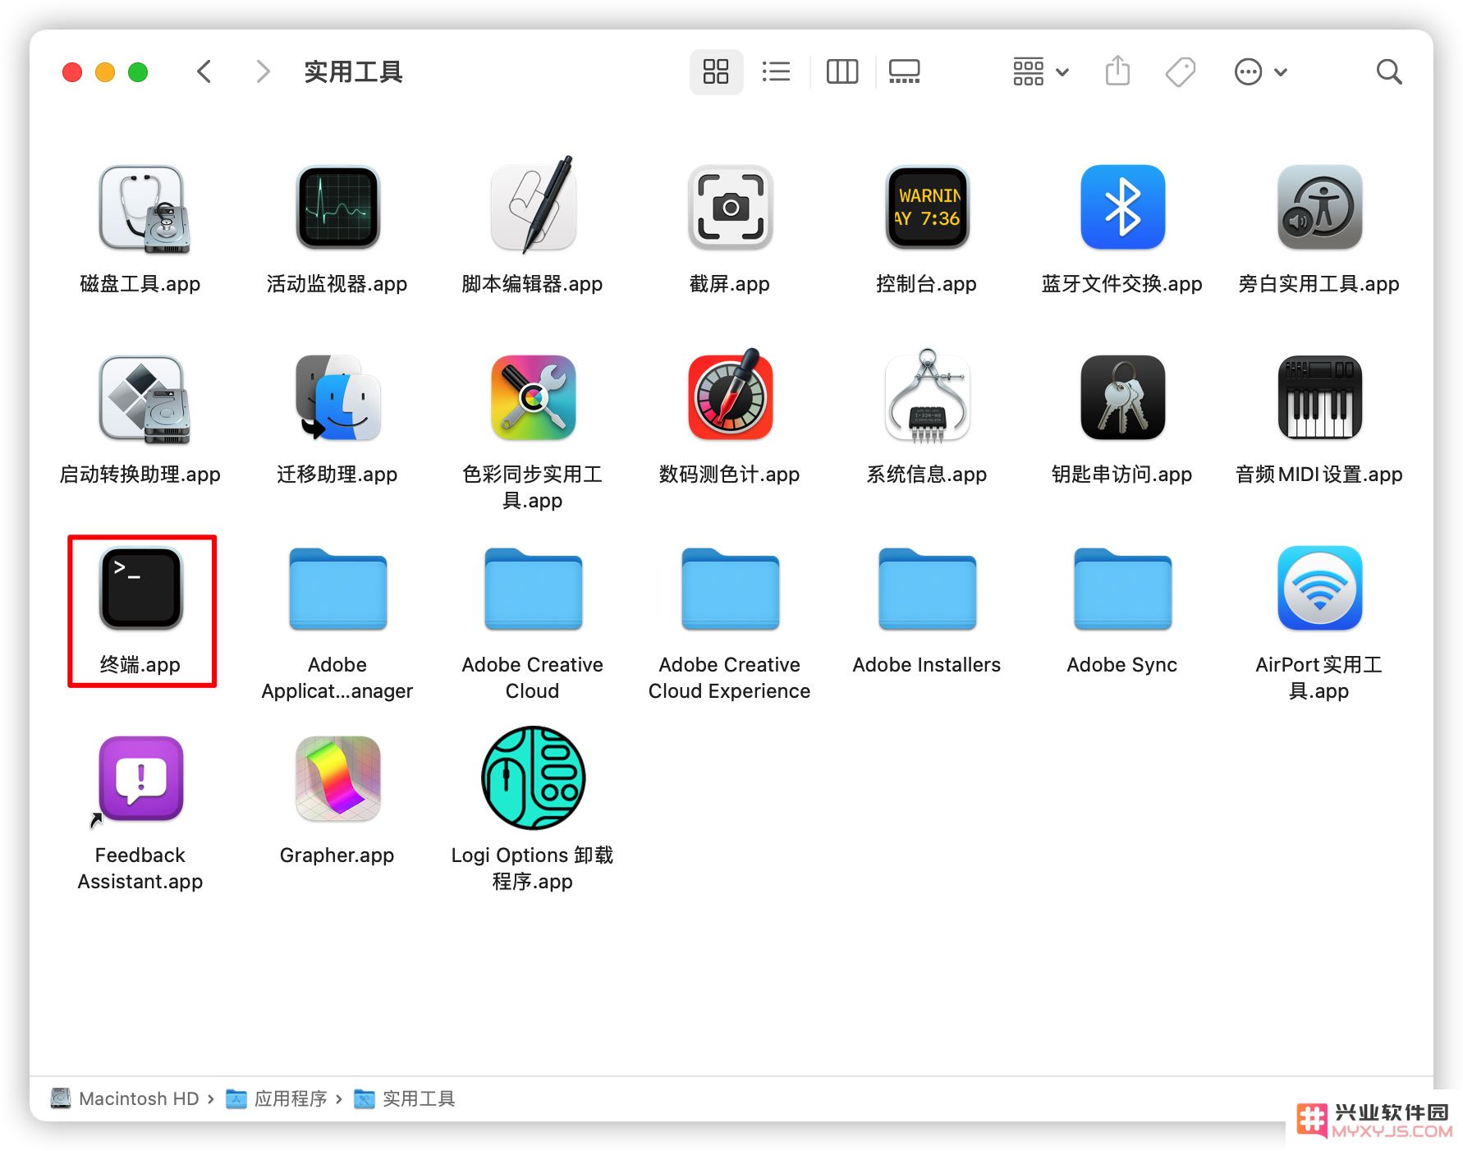The image size is (1463, 1151).
Task: Click the Tags toolbar button
Action: pos(1180,71)
